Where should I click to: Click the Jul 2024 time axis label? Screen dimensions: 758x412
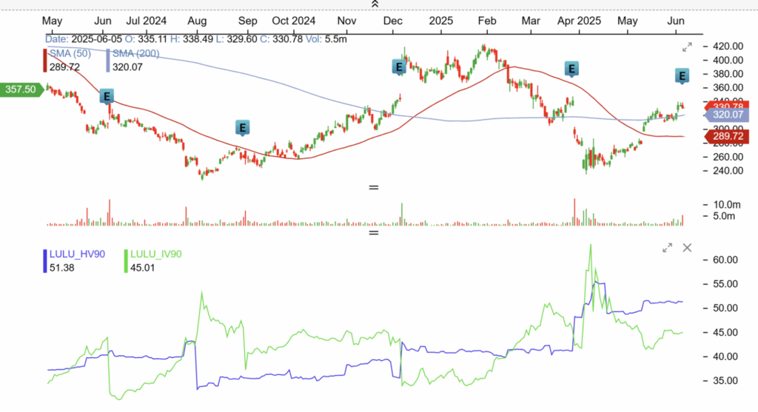(146, 21)
